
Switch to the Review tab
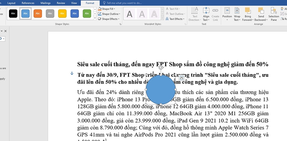point(61,3)
